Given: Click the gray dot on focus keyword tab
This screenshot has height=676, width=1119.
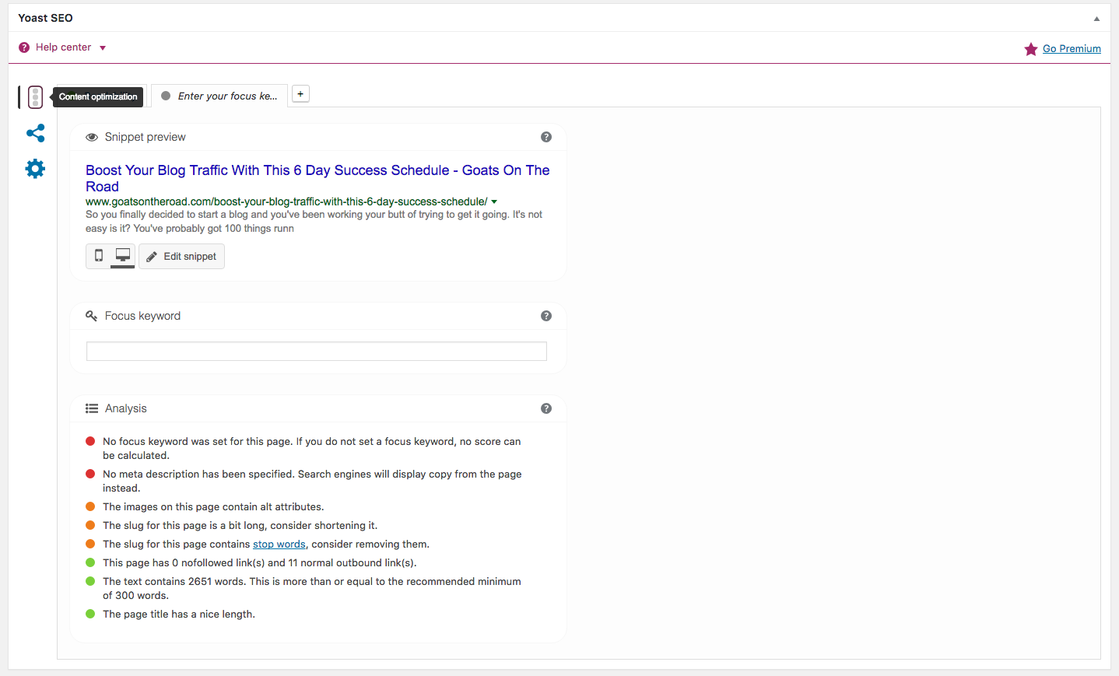Looking at the screenshot, I should (x=166, y=96).
